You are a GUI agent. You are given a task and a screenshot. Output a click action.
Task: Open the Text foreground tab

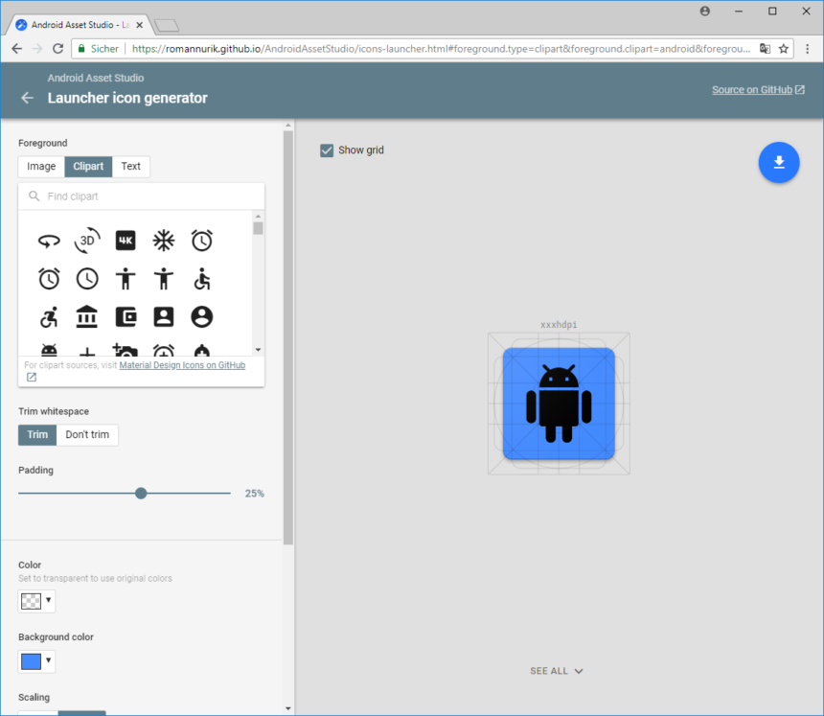pos(130,166)
